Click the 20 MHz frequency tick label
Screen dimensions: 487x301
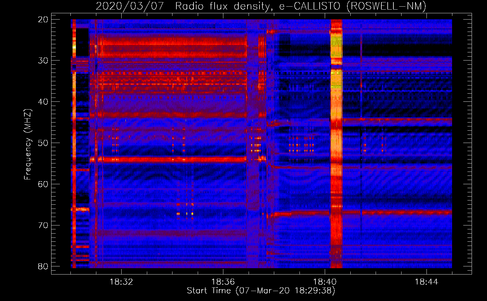(43, 20)
